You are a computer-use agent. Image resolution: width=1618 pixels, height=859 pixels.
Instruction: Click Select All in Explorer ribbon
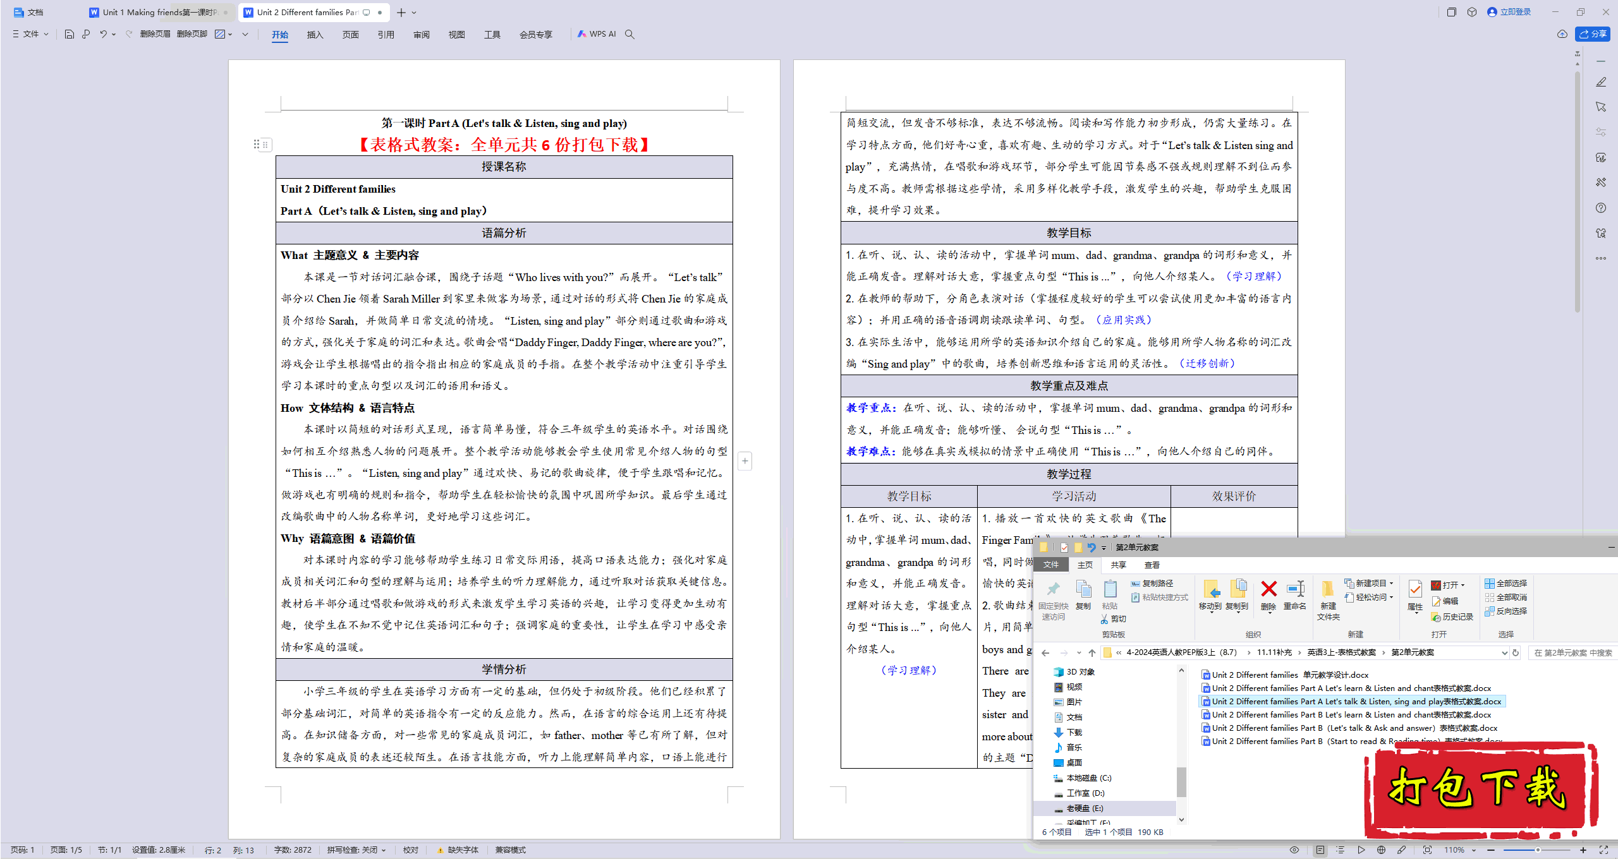click(1505, 583)
